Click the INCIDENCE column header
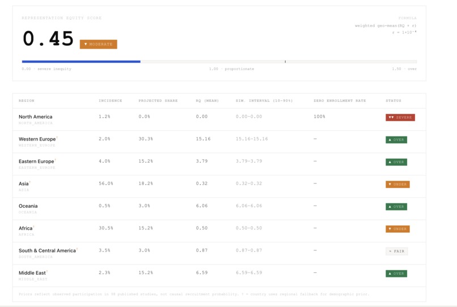457x307 pixels. [110, 101]
